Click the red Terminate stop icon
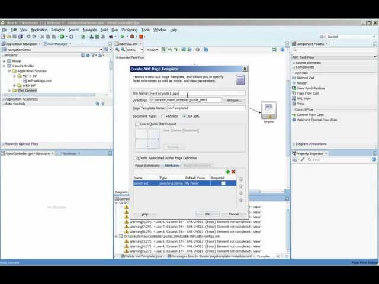Image resolution: width=379 pixels, height=284 pixels. (141, 37)
